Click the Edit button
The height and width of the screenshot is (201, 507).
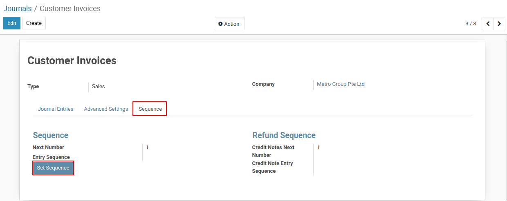click(12, 23)
